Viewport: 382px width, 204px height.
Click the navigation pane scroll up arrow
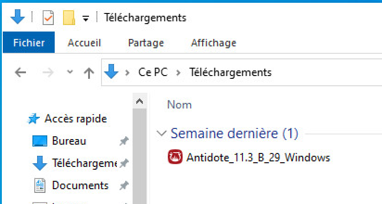(x=140, y=101)
